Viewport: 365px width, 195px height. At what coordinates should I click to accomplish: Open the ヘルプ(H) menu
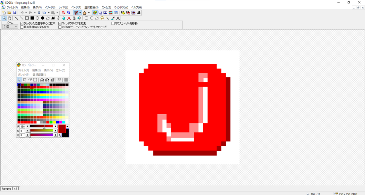coord(136,7)
